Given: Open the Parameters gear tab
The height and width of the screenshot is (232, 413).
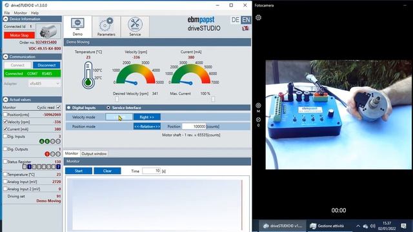Looking at the screenshot, I should [x=106, y=26].
